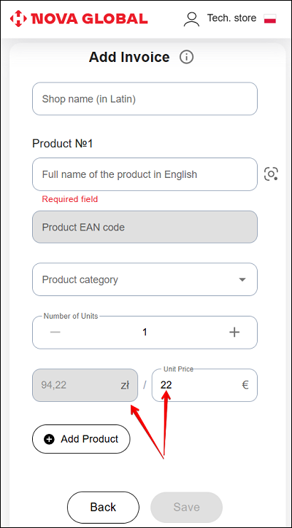This screenshot has height=528, width=292.
Task: Decrease units with the minus icon
Action: [55, 333]
